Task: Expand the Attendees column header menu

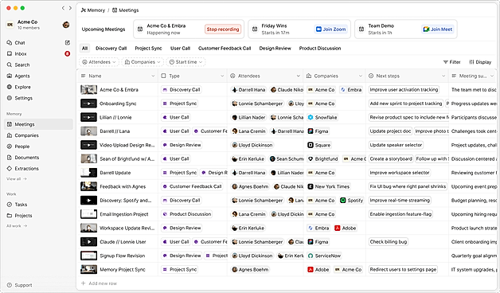Action: click(x=298, y=76)
